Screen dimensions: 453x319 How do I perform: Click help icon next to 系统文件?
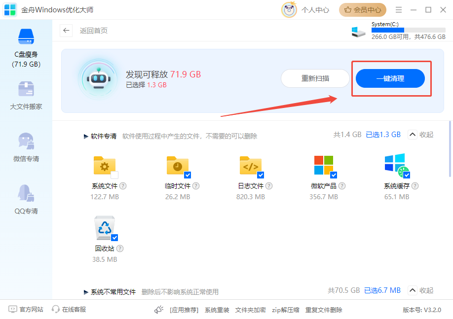[x=123, y=186]
